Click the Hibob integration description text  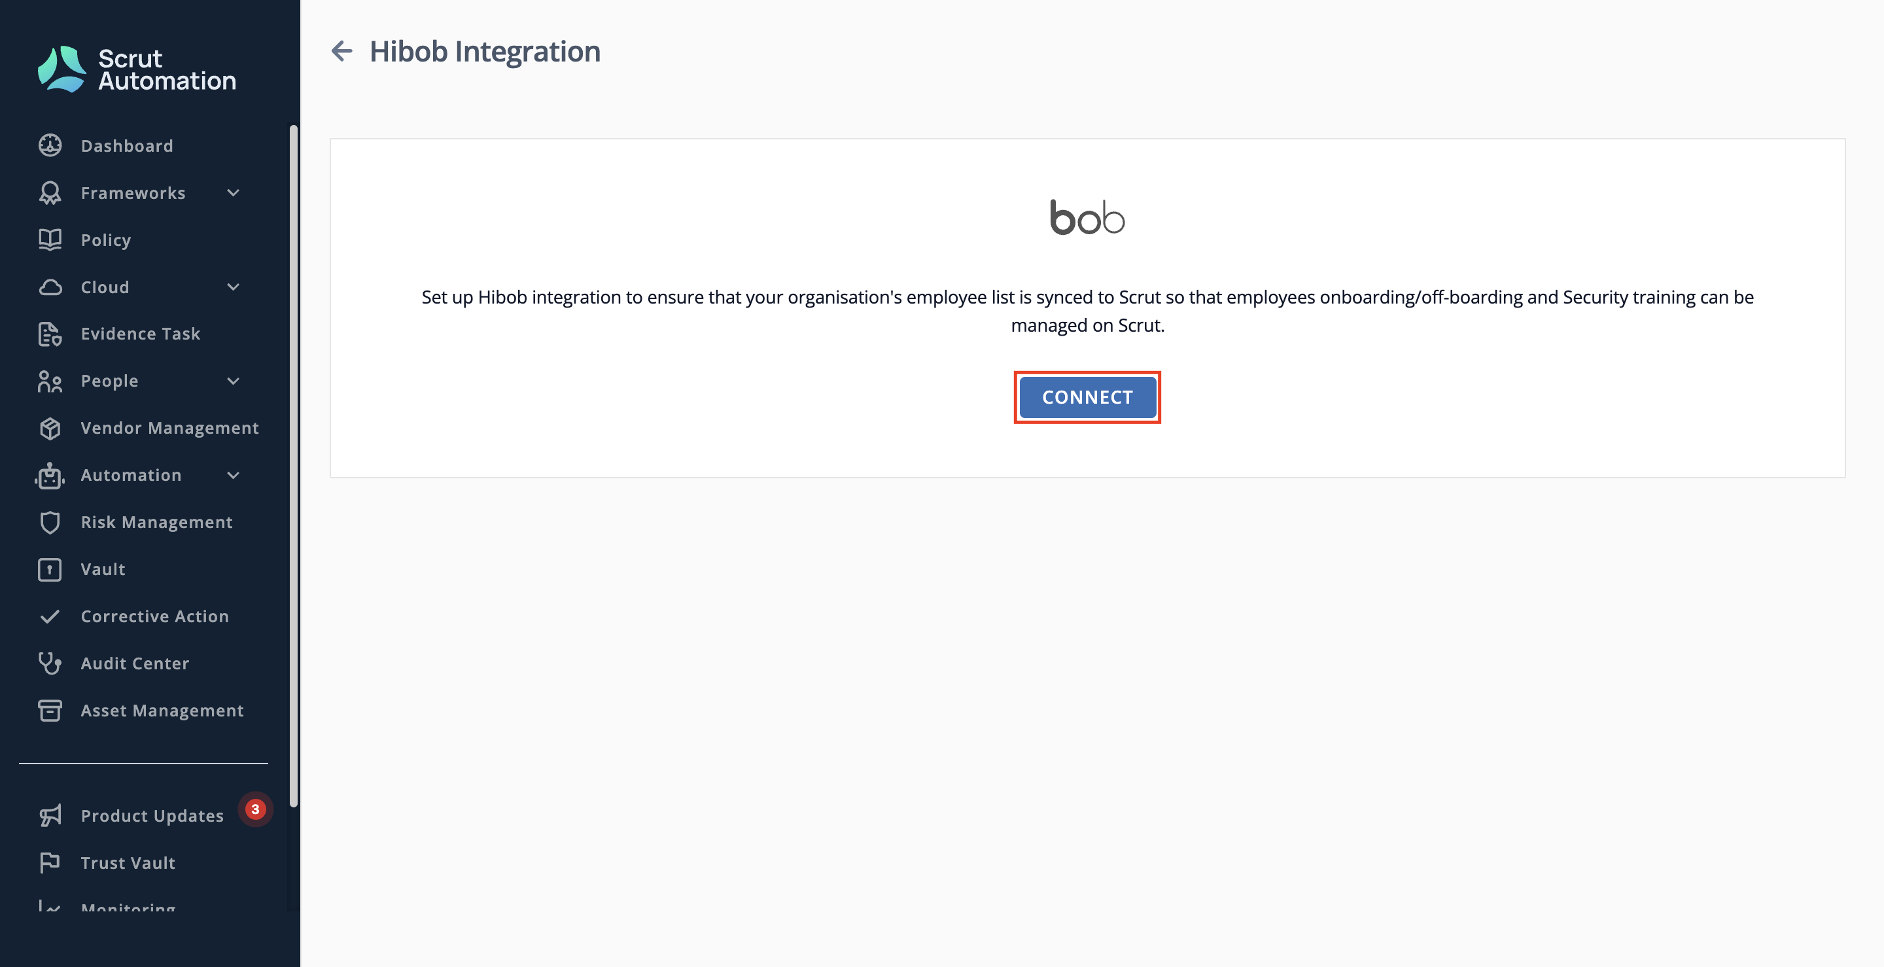(1087, 311)
